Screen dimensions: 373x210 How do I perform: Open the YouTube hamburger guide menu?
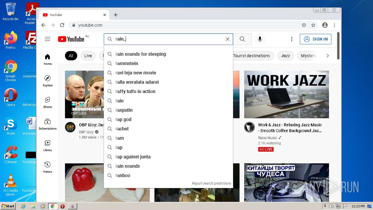click(x=47, y=39)
